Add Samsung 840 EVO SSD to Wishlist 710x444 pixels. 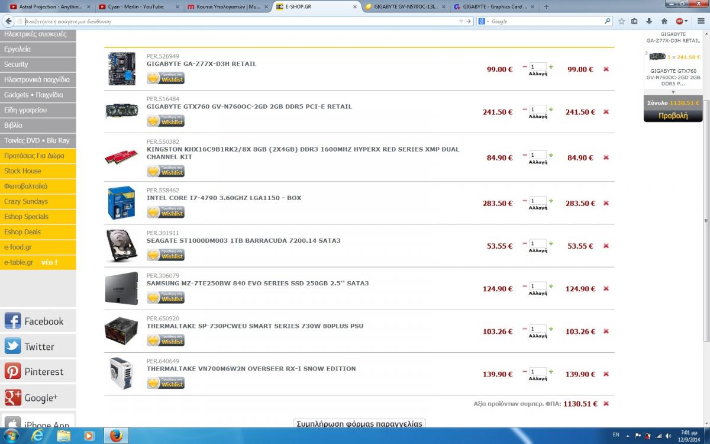[x=166, y=297]
